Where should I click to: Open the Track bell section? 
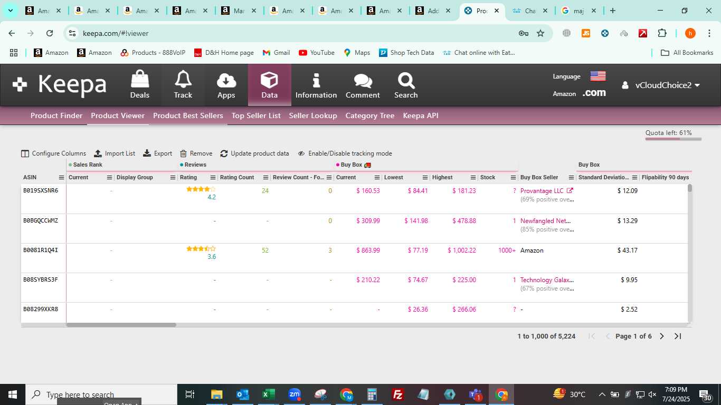pos(183,85)
